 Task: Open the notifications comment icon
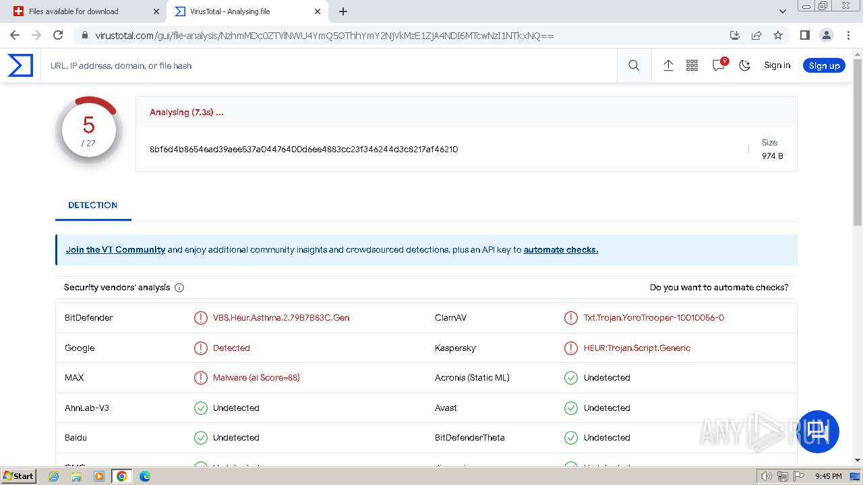tap(719, 65)
